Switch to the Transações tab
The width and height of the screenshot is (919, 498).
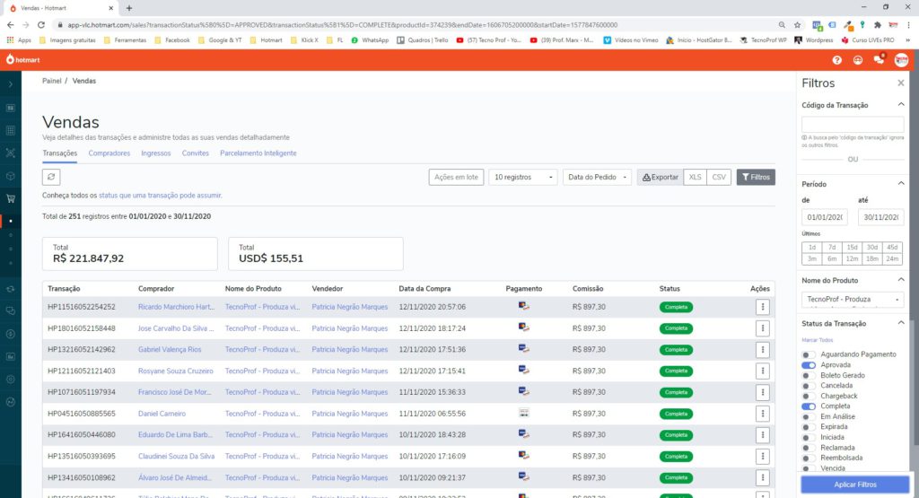click(x=60, y=153)
